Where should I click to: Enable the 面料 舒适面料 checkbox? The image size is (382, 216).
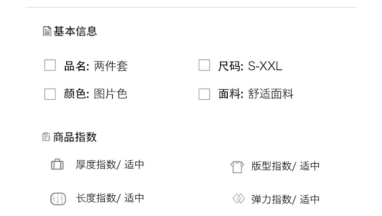coord(205,93)
